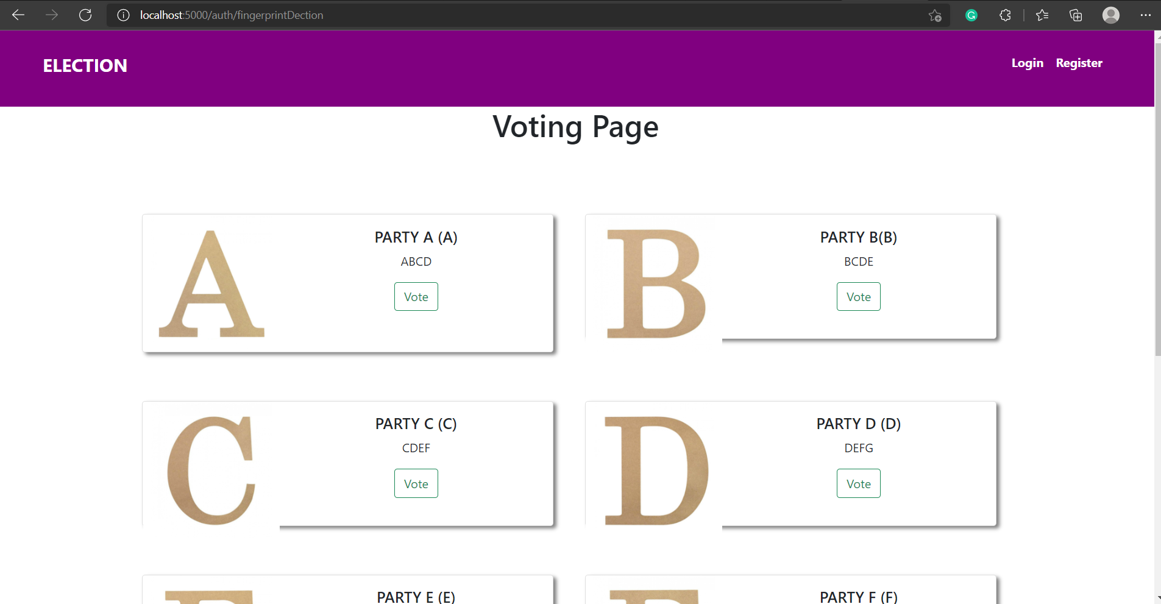Open the Login menu item

tap(1026, 63)
